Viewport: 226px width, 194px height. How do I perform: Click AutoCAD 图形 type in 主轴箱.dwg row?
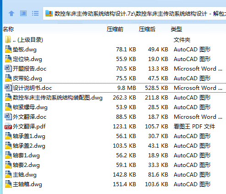click(x=192, y=184)
